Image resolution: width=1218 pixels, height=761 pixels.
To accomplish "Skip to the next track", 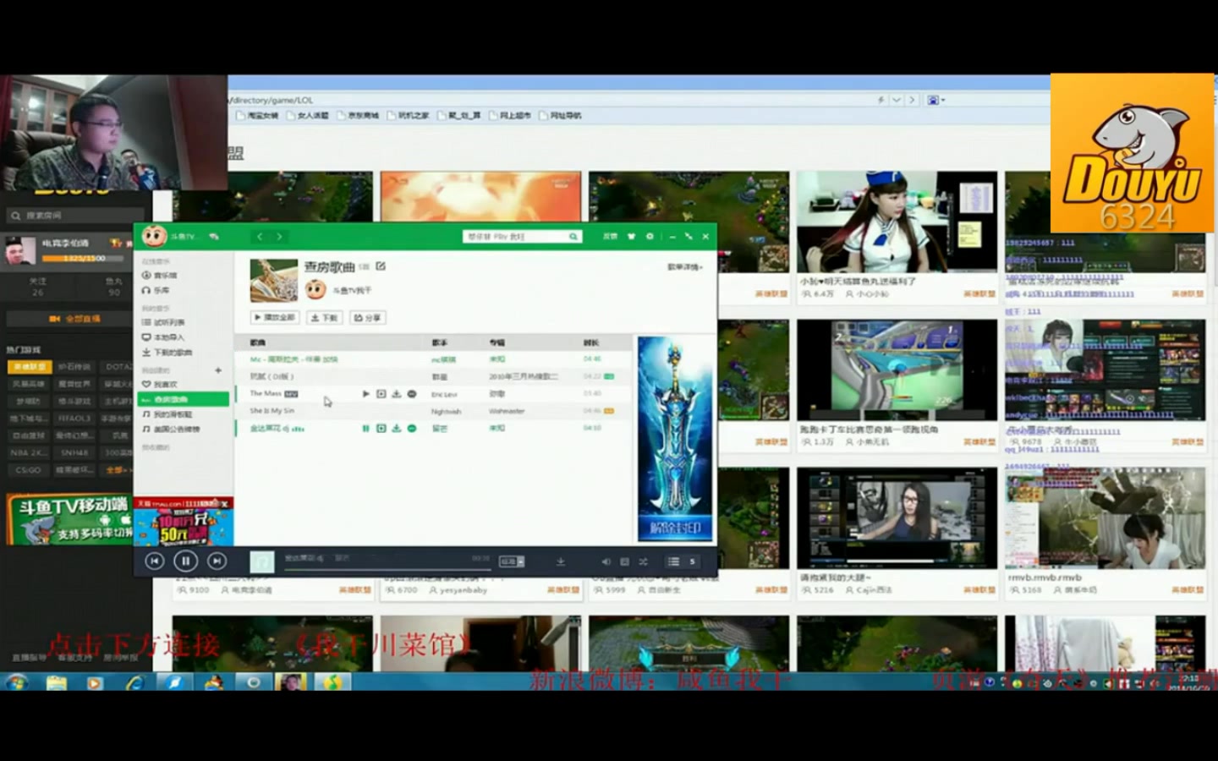I will tap(217, 561).
